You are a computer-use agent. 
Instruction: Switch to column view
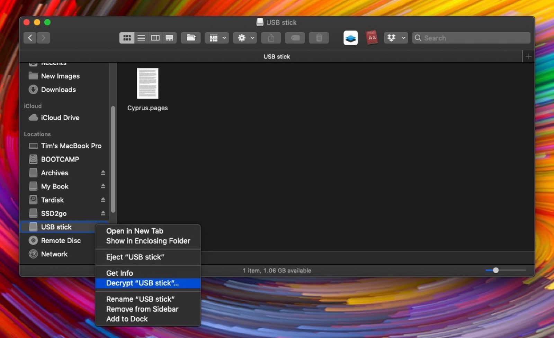click(155, 38)
